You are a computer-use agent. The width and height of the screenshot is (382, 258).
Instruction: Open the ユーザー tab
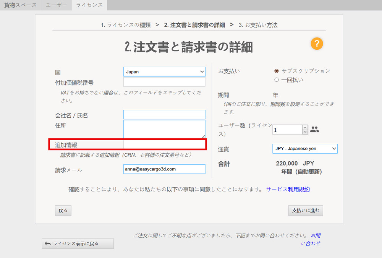[56, 5]
